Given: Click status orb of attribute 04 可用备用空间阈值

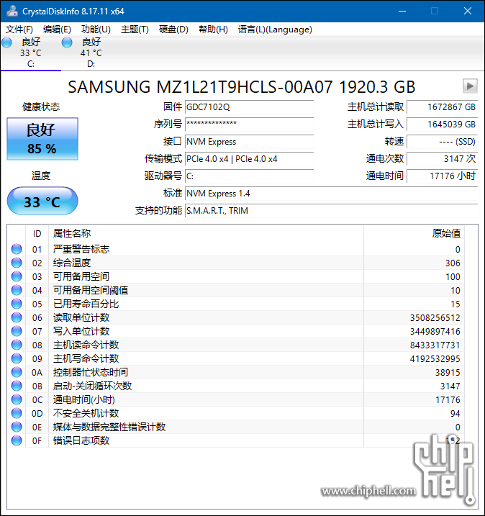Looking at the screenshot, I should (x=17, y=290).
